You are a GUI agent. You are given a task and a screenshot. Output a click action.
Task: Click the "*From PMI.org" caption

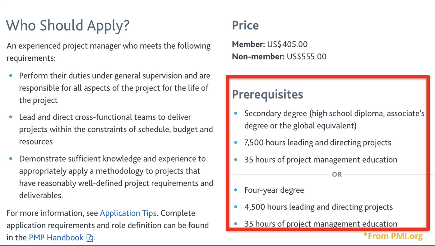[x=393, y=236]
